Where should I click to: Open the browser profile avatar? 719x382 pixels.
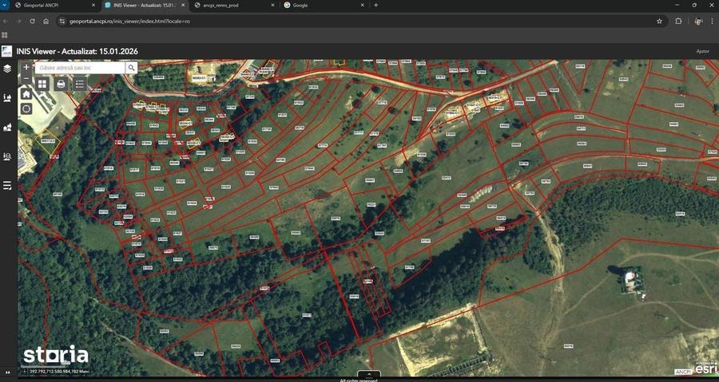coord(698,21)
